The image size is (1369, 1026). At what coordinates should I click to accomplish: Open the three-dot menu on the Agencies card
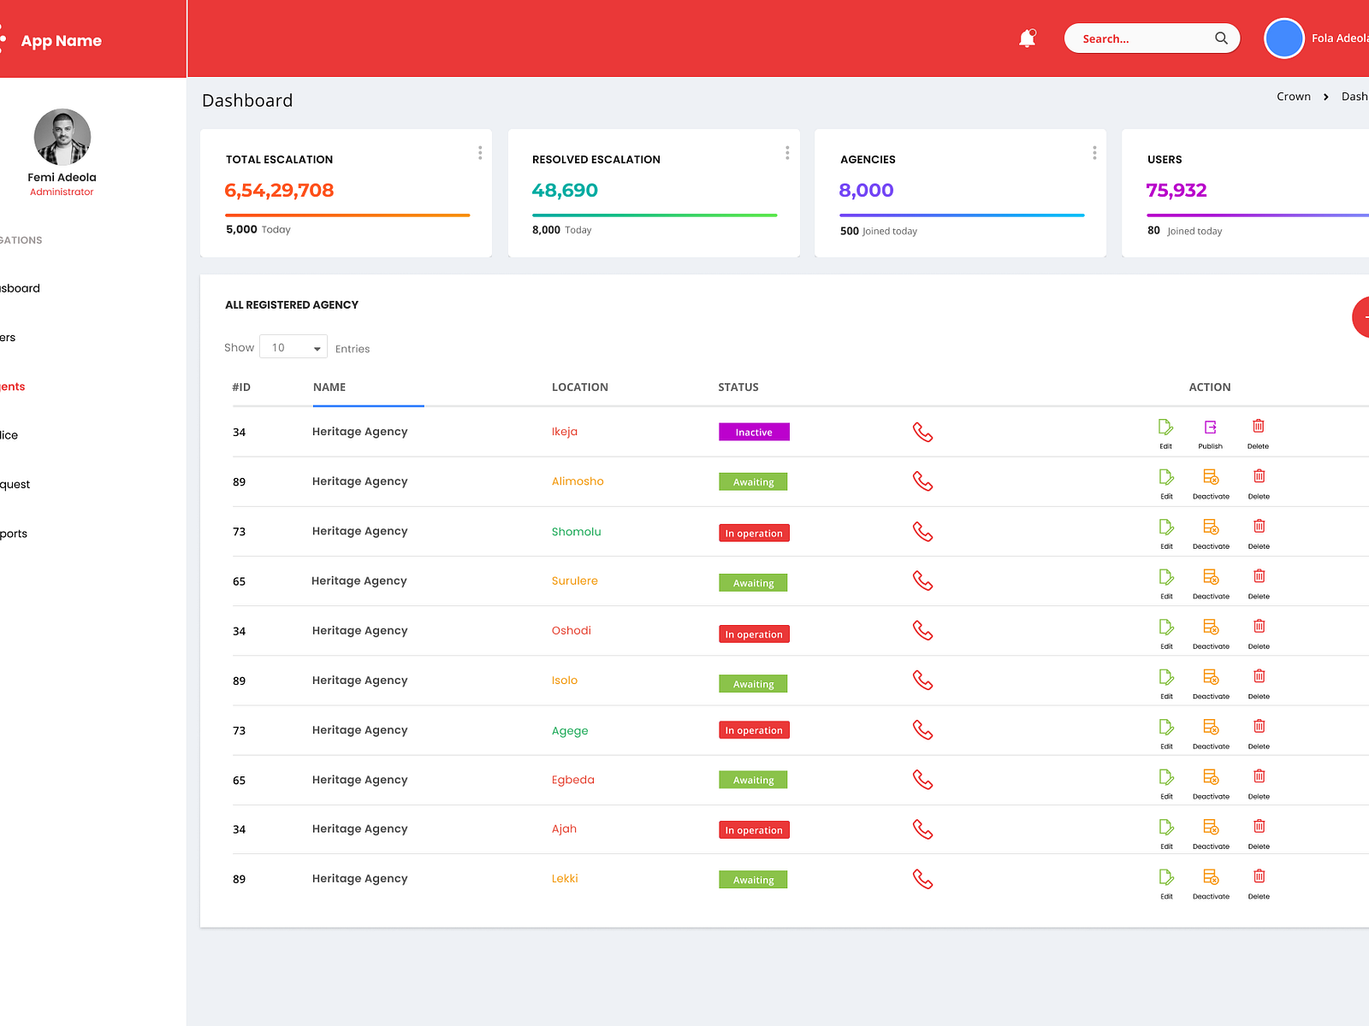1094,153
